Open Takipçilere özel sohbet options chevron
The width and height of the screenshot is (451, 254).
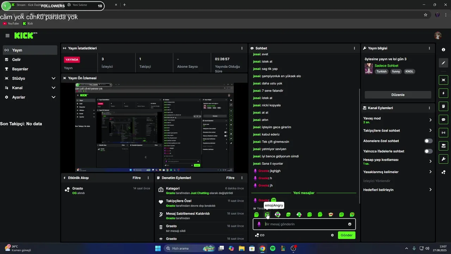point(430,131)
